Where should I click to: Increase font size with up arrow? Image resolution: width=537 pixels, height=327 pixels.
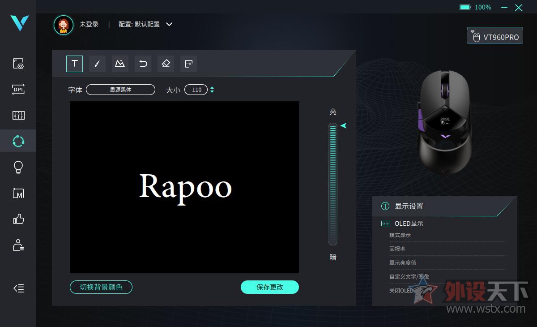pos(212,87)
